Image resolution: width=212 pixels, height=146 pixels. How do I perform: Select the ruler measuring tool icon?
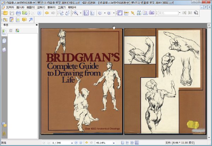click(126, 13)
